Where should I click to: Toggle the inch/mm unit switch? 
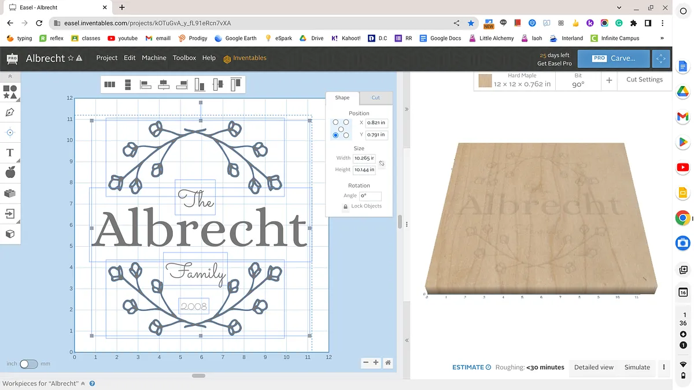pos(28,364)
